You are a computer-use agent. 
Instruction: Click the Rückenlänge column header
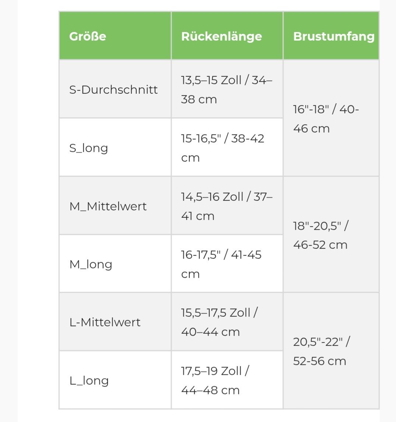[x=227, y=35]
